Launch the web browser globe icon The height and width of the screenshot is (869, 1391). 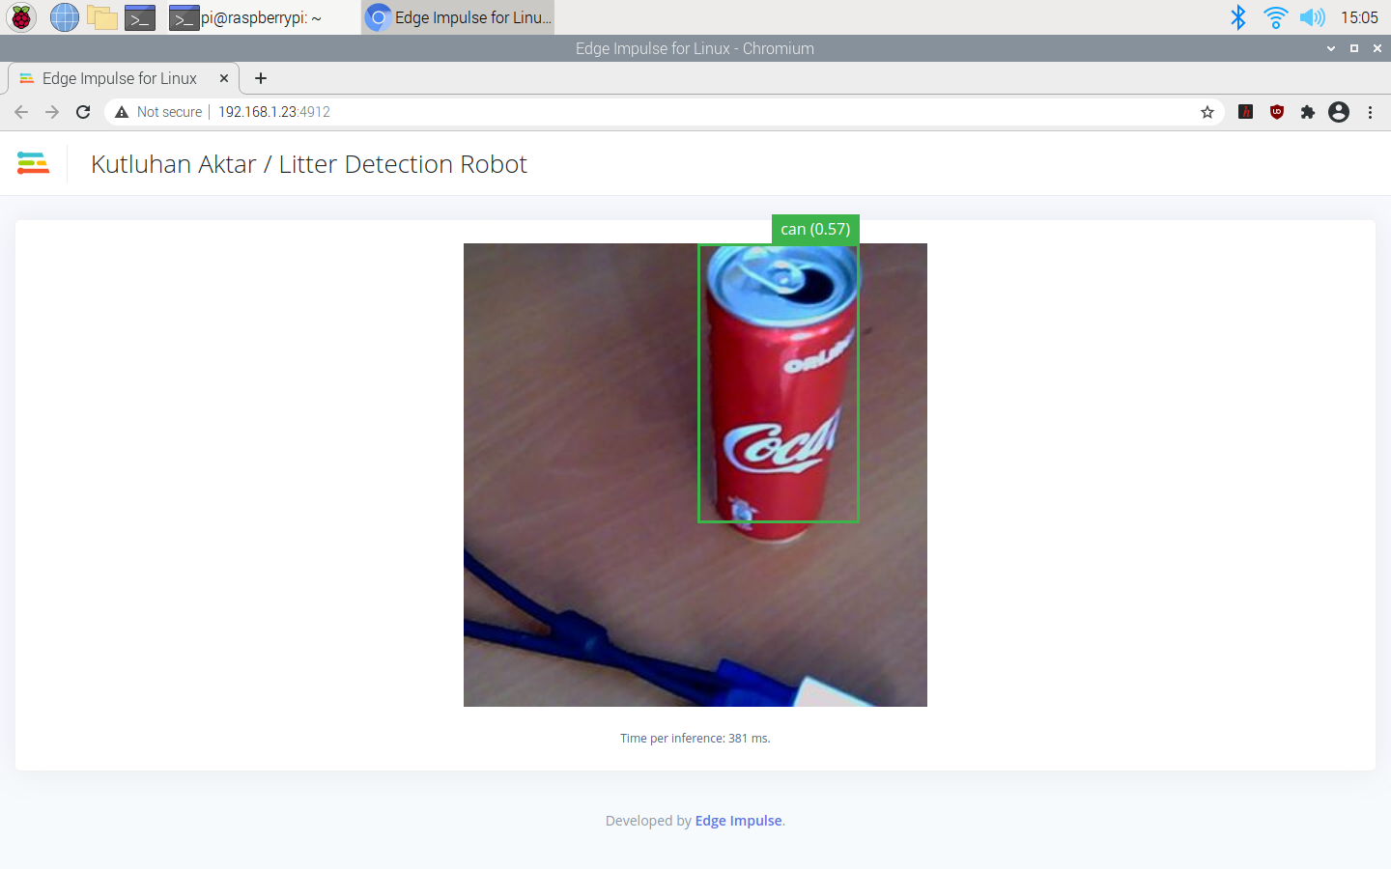(64, 17)
